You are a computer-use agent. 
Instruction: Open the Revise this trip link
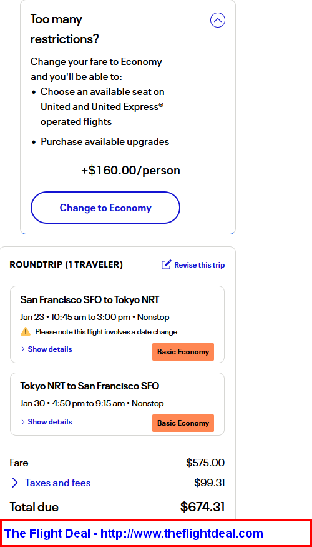[199, 265]
